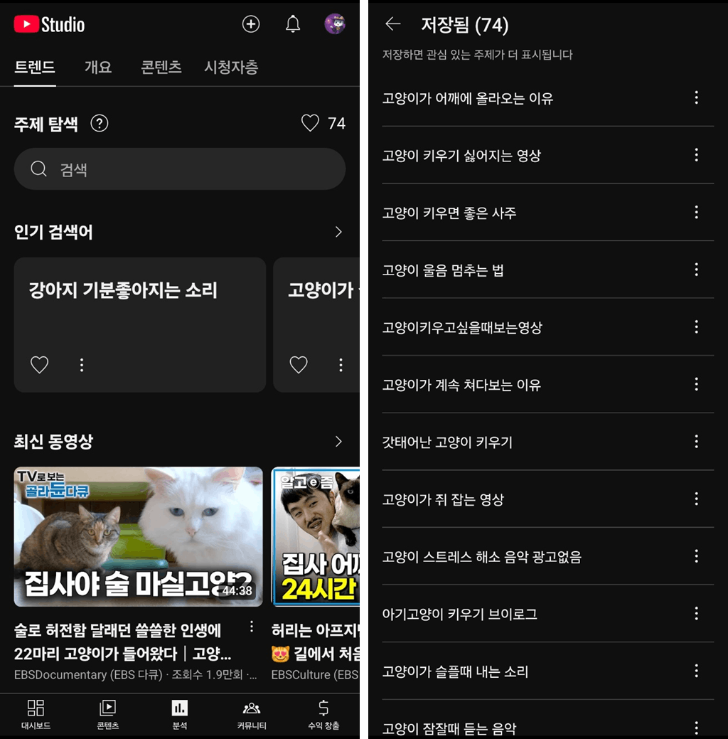Image resolution: width=728 pixels, height=739 pixels.
Task: Expand 최신 동영상 with the chevron
Action: 338,442
